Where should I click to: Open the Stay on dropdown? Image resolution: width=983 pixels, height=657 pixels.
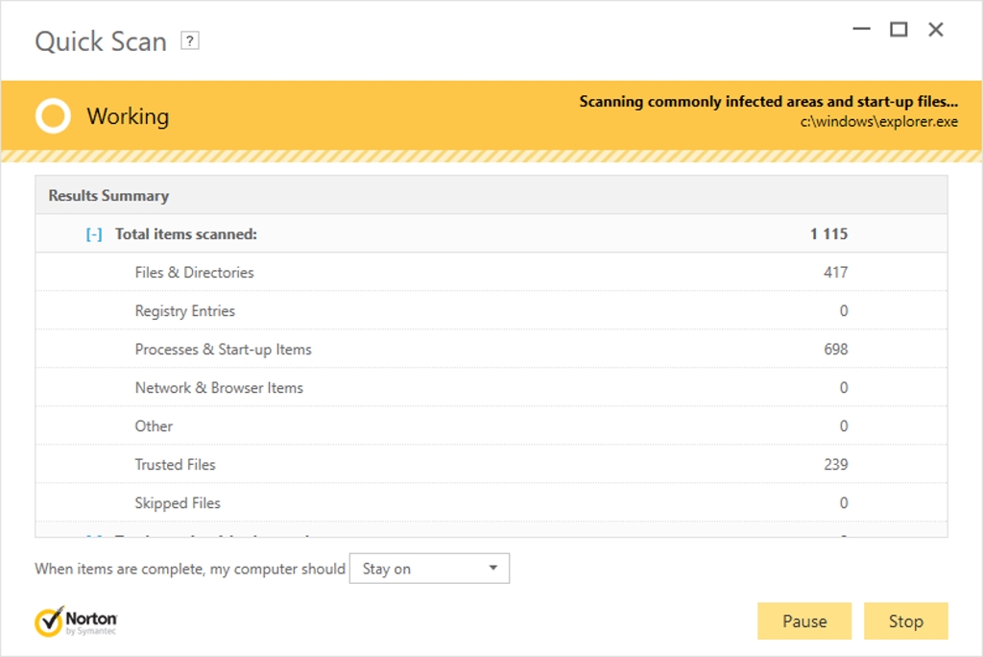[429, 569]
